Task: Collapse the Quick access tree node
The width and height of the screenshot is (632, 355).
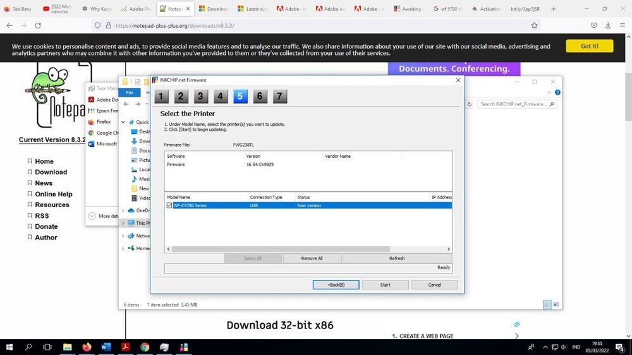Action: [x=123, y=122]
